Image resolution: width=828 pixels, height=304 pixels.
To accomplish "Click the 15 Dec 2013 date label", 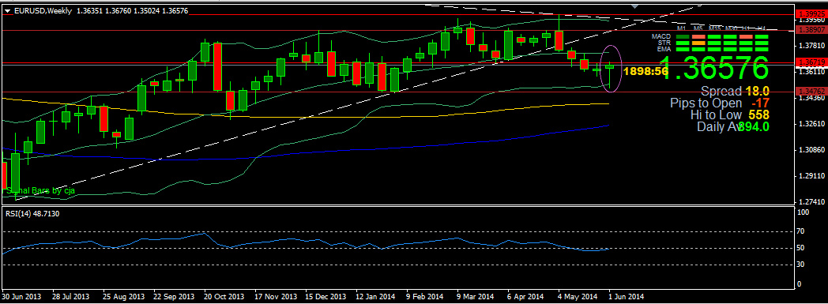I will tap(326, 298).
